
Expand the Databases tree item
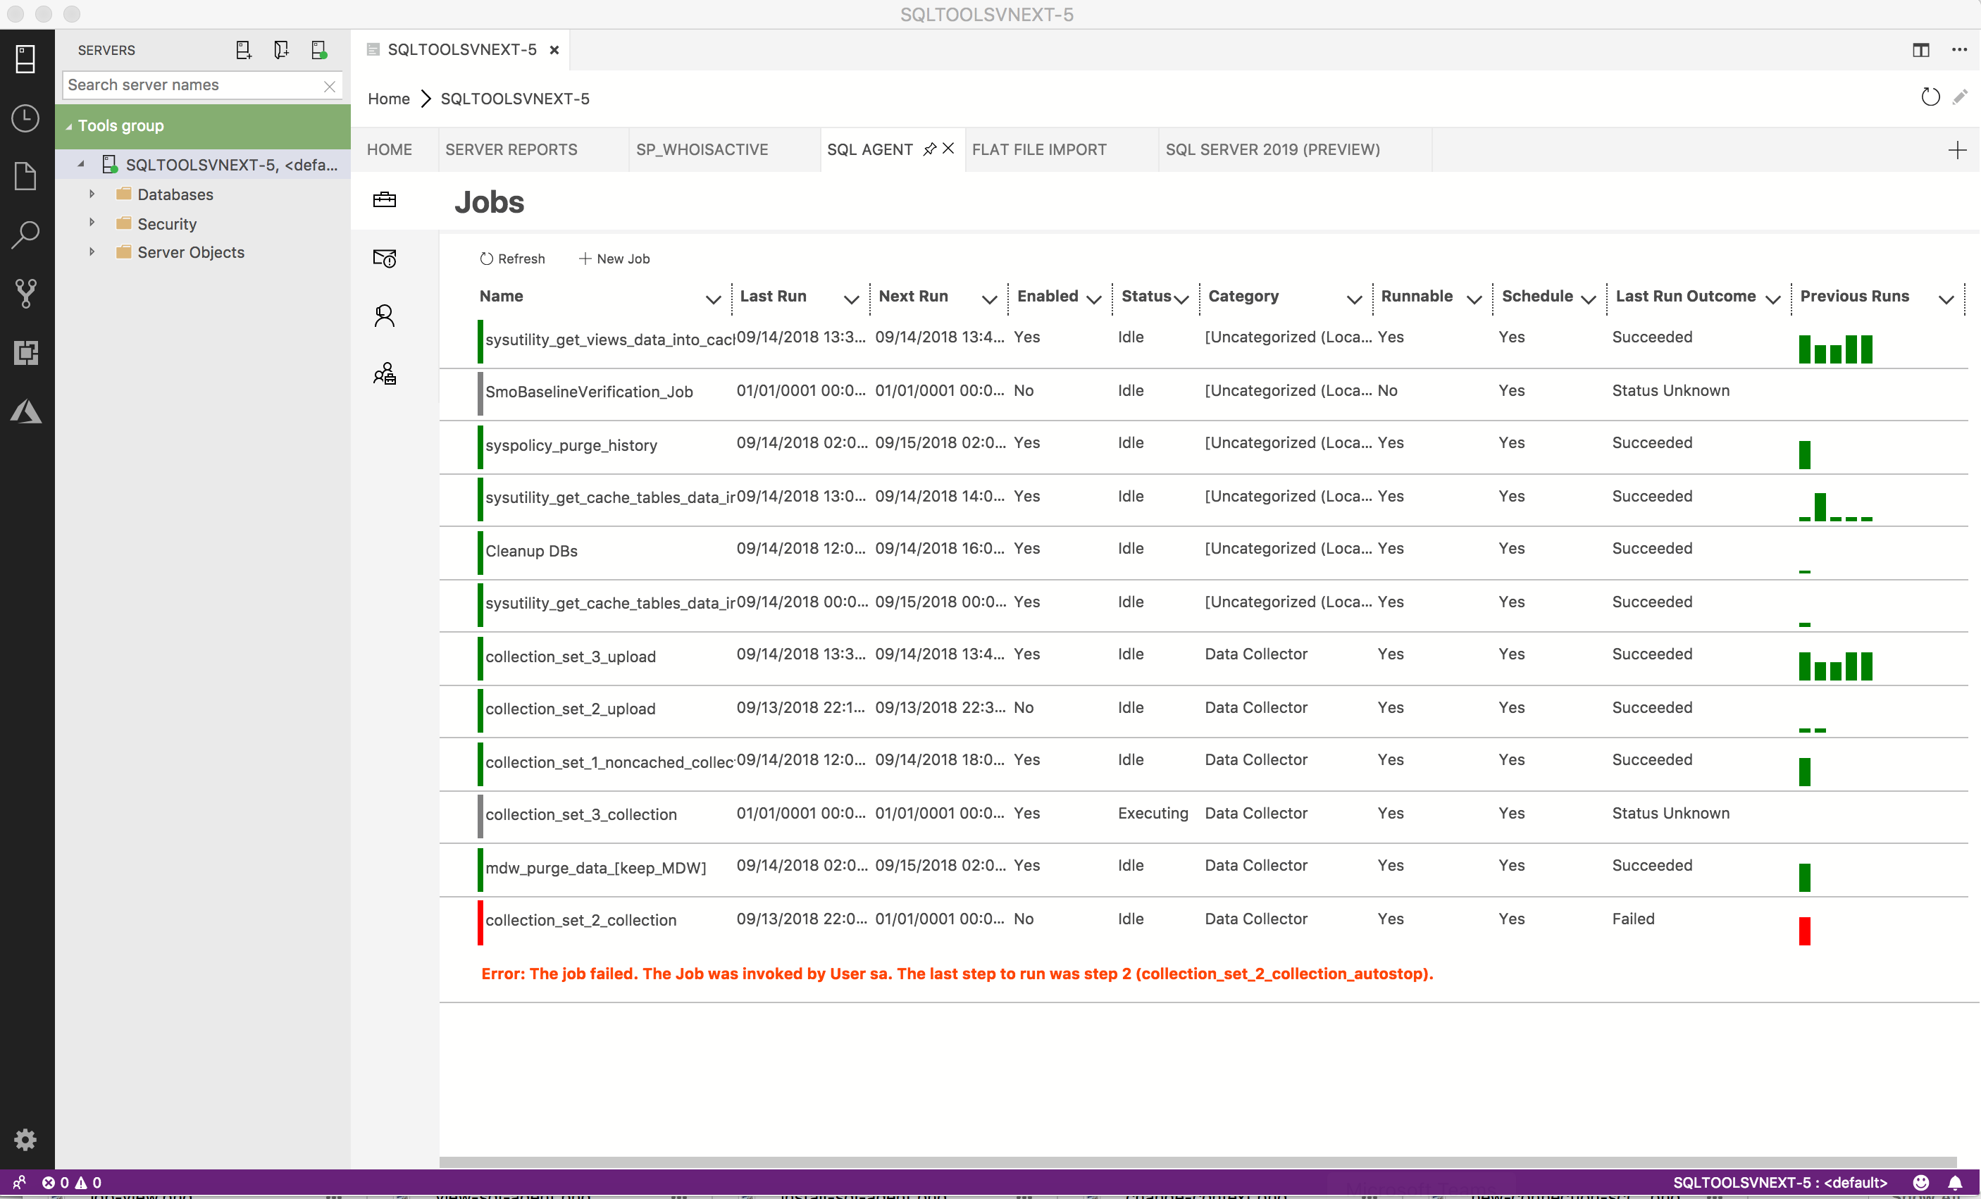[92, 194]
